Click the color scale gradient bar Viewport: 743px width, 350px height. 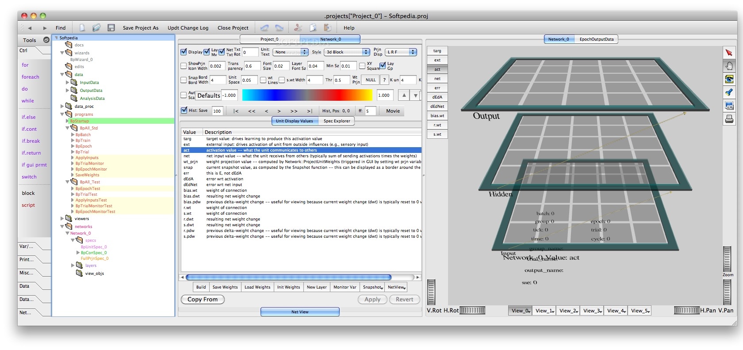pos(307,95)
